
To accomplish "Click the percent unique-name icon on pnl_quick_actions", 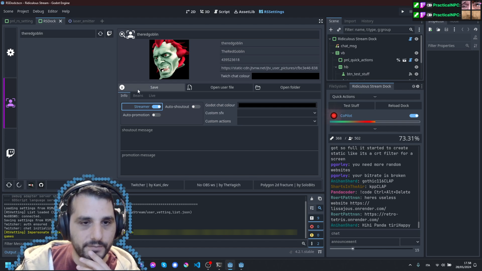I will [398, 60].
